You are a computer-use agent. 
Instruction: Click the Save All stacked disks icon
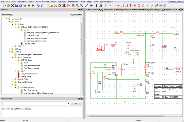[x=21, y=5]
